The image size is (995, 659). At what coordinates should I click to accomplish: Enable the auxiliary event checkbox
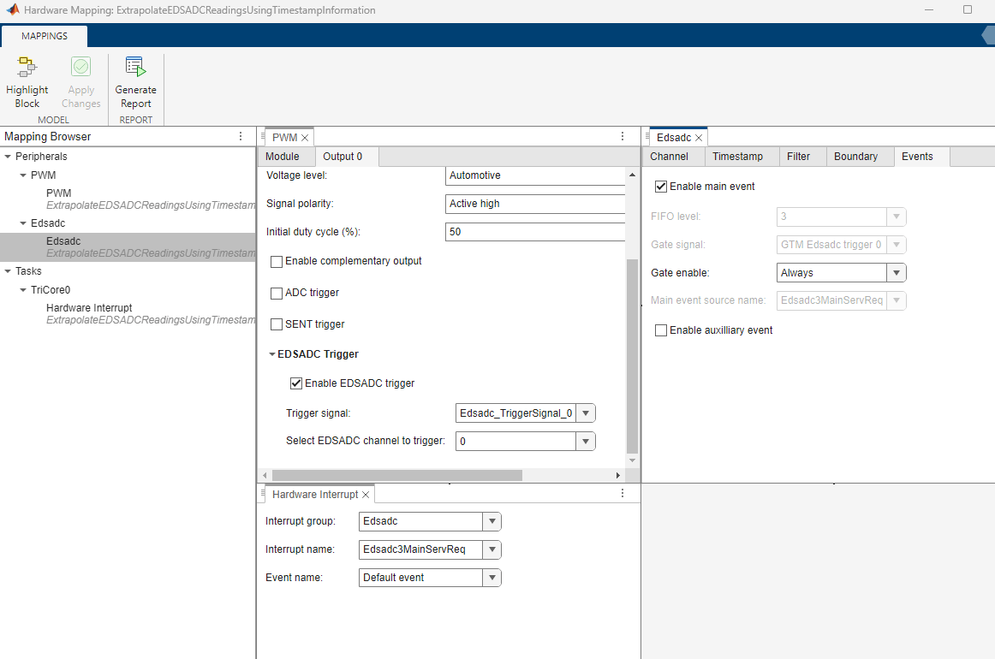[x=661, y=330]
